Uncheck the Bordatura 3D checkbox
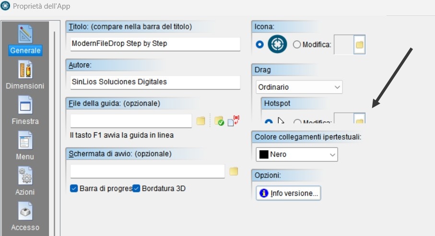Viewport: 435px width, 236px height. pyautogui.click(x=136, y=189)
